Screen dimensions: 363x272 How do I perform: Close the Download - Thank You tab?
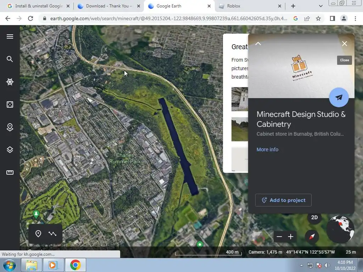click(139, 6)
